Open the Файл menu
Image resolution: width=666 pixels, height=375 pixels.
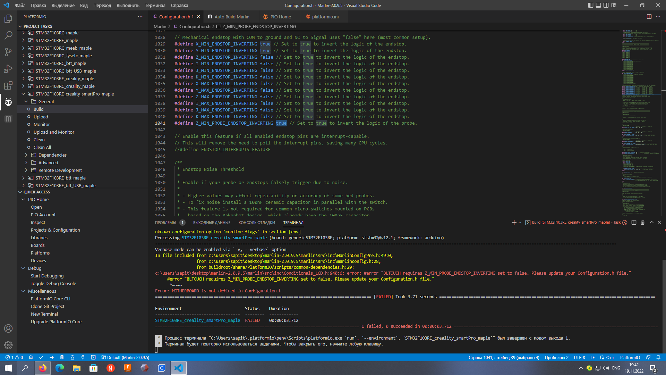[x=20, y=5]
